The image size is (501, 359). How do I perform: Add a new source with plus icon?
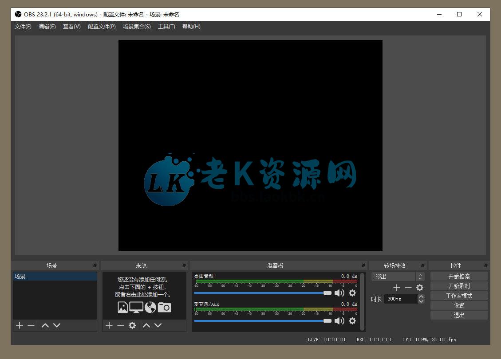109,325
